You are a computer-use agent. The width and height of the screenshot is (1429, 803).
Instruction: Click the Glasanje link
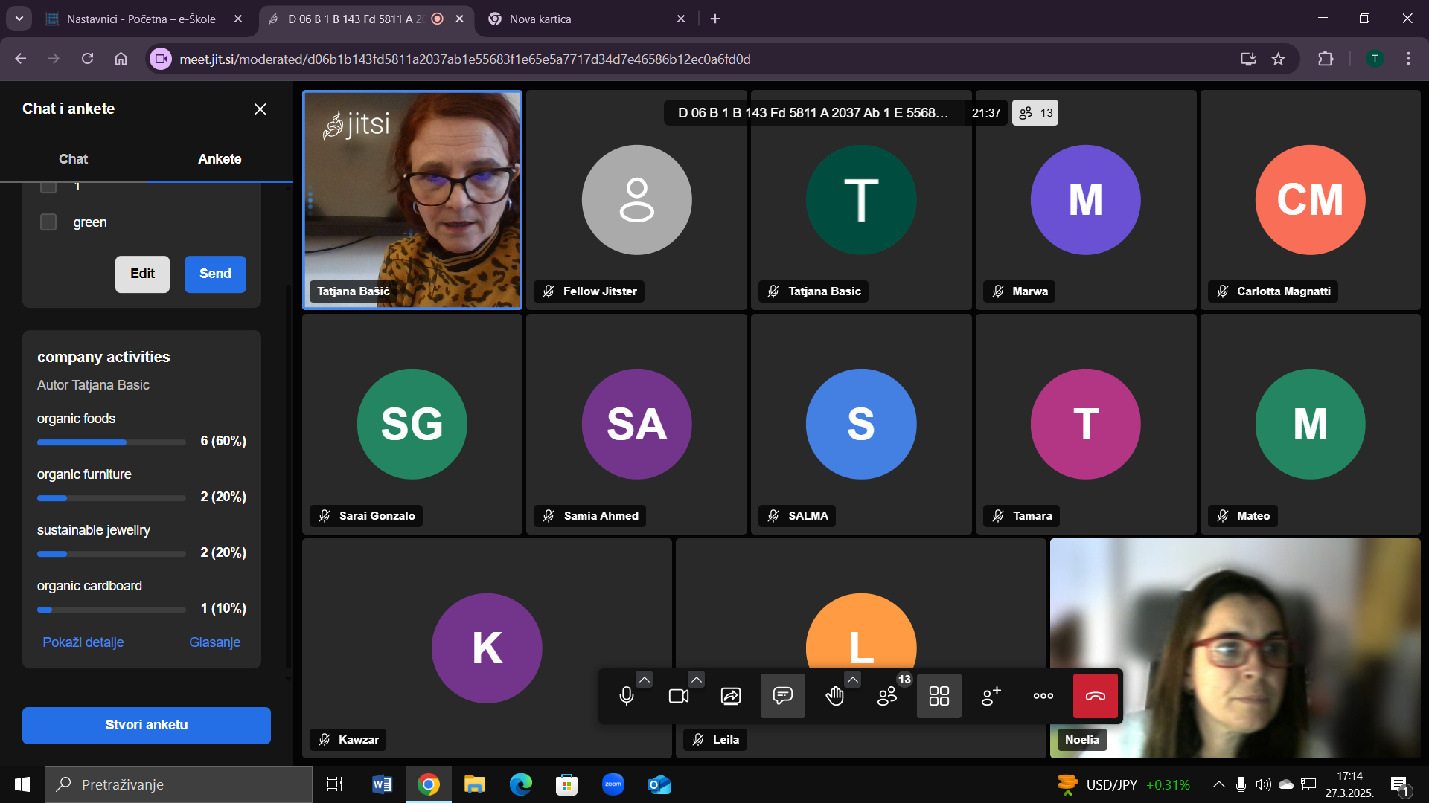214,642
